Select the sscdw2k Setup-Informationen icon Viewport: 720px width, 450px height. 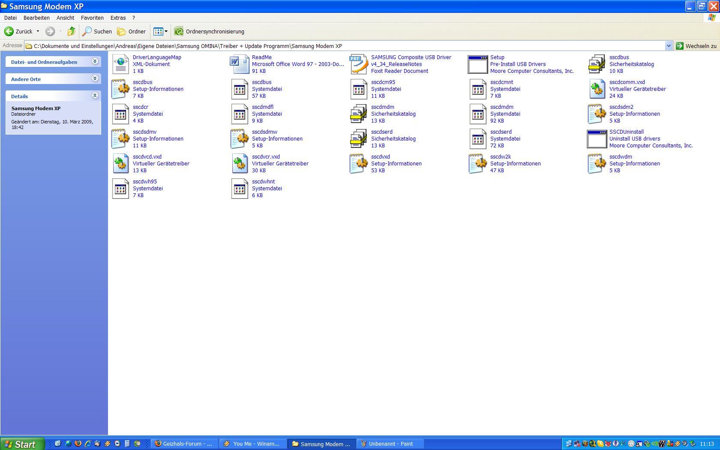[478, 164]
